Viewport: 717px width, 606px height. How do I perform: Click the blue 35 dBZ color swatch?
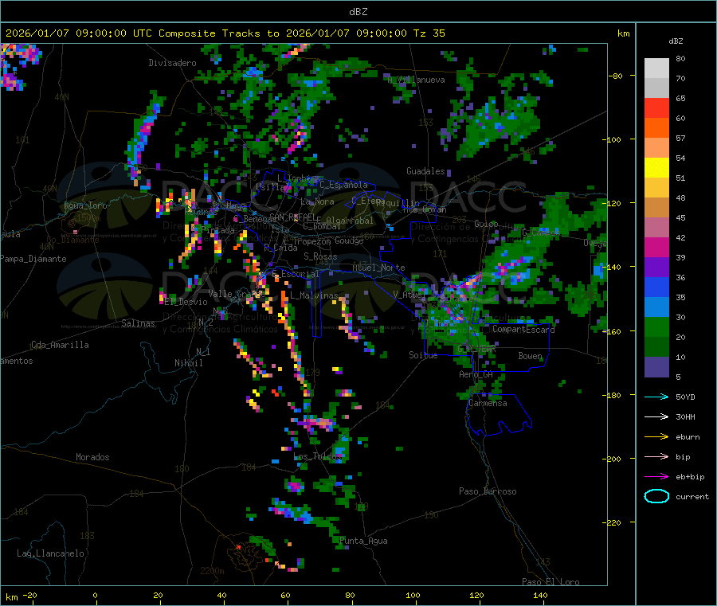[x=656, y=287]
